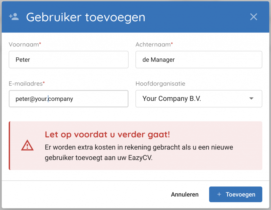The width and height of the screenshot is (271, 210).
Task: Click the Hoofdorganisatie label
Action: point(160,83)
